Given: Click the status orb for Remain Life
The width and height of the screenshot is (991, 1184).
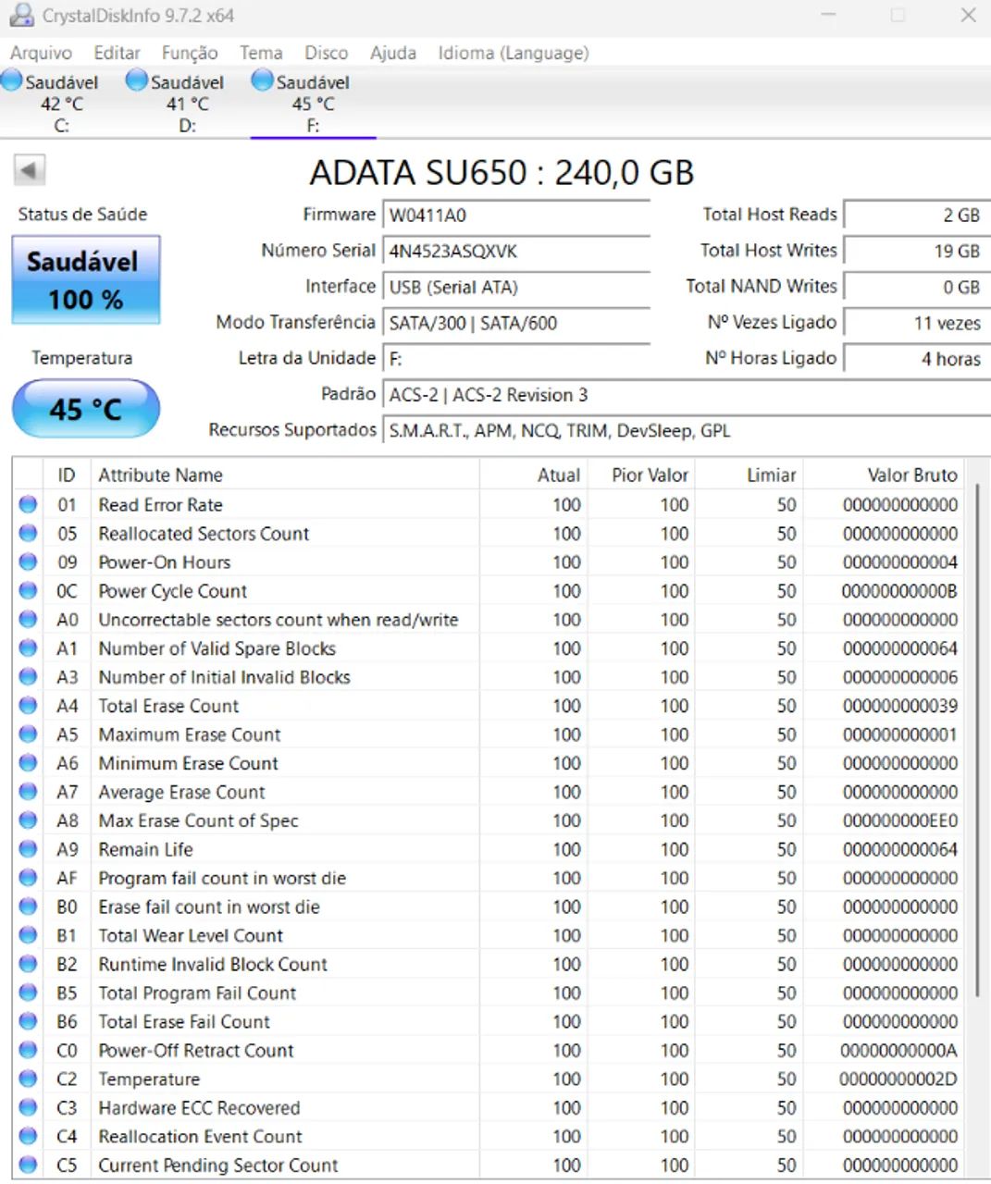Looking at the screenshot, I should [x=28, y=848].
